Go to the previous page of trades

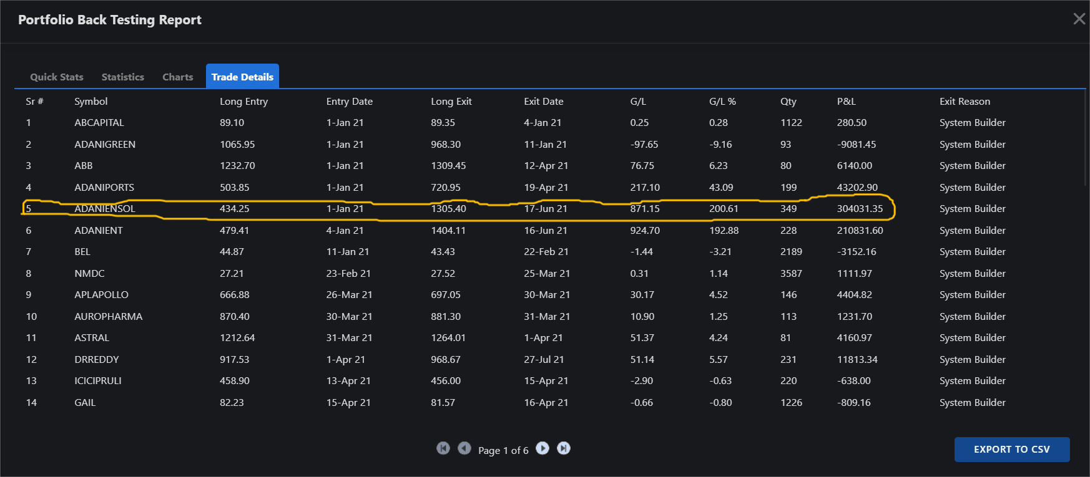pyautogui.click(x=464, y=448)
